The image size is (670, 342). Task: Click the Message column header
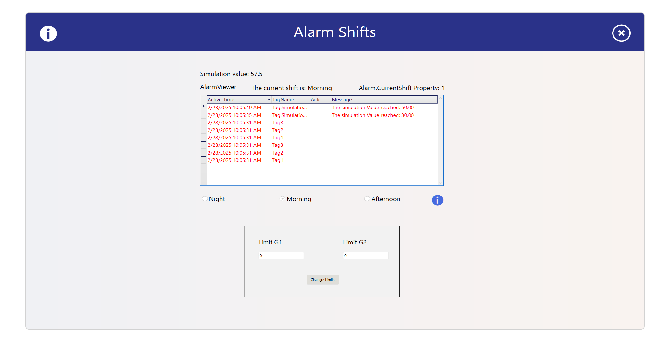pyautogui.click(x=383, y=100)
